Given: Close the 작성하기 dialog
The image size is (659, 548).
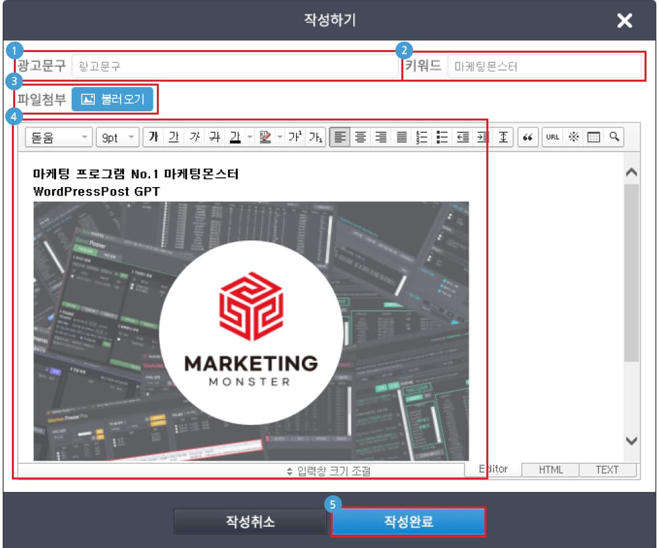Looking at the screenshot, I should tap(625, 20).
